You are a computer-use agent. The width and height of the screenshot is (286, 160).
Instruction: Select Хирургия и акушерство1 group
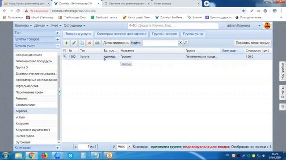[36, 130]
